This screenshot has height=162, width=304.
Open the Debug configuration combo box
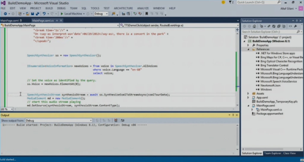tap(101, 14)
